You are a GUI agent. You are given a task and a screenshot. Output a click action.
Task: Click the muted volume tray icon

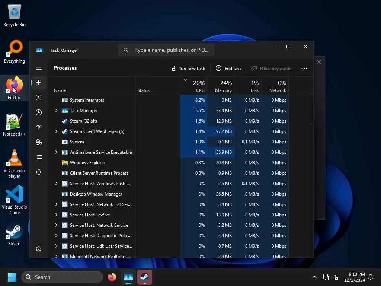336,277
